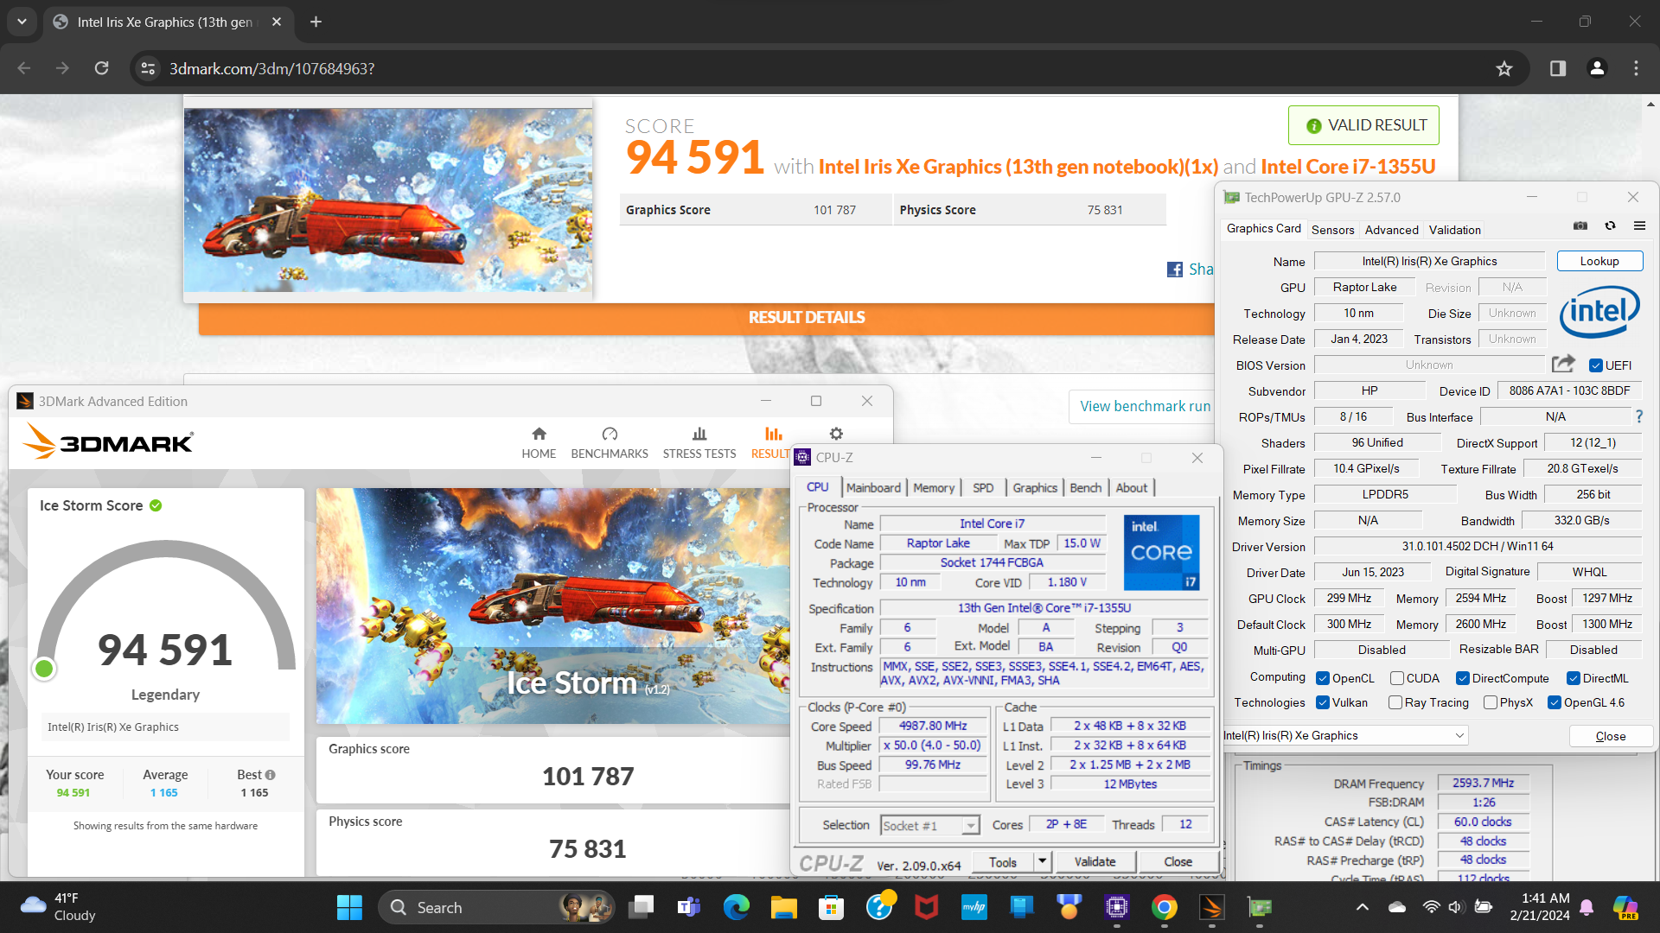1660x933 pixels.
Task: Click Ice Storm thumbnail on result page
Action: 388,200
